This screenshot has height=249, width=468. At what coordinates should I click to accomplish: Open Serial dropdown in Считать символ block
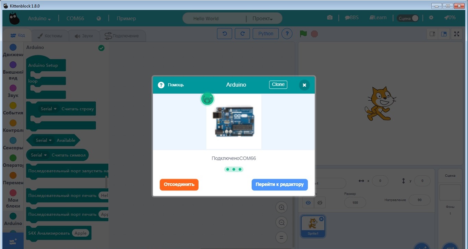point(39,155)
